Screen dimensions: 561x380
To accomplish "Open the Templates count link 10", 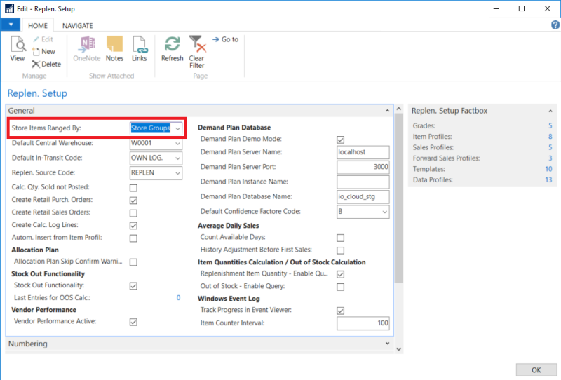I will point(548,169).
